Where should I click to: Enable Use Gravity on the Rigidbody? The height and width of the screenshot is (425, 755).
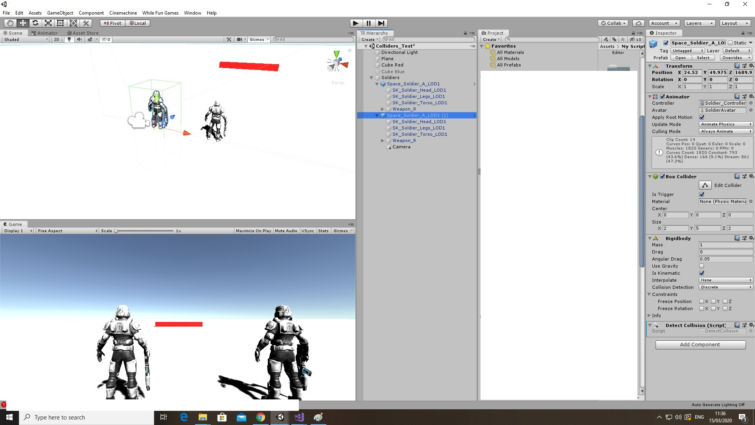702,266
